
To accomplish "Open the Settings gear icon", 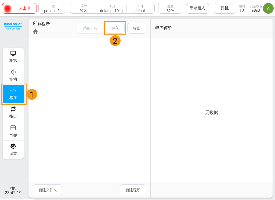I will [13, 146].
